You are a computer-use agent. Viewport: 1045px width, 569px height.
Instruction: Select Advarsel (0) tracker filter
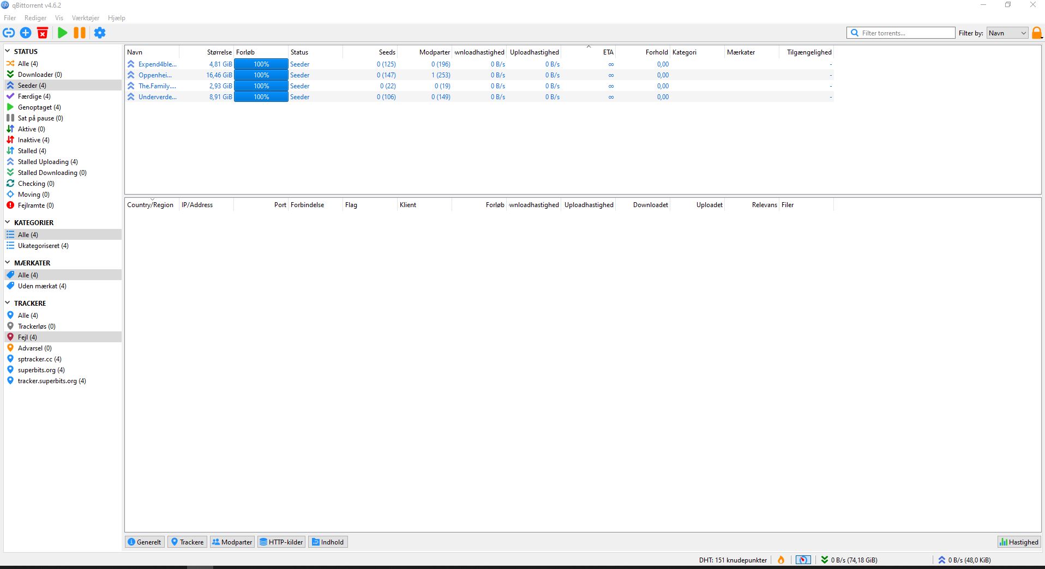(x=63, y=348)
